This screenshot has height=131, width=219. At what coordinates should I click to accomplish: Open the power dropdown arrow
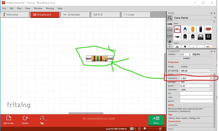pyautogui.click(x=211, y=86)
